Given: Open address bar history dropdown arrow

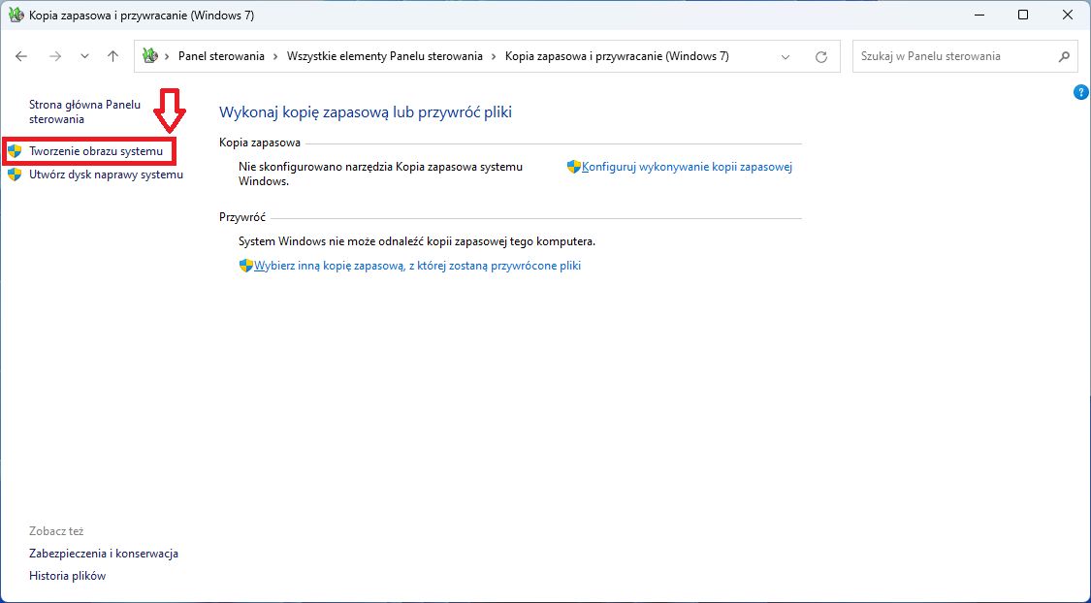Looking at the screenshot, I should click(x=786, y=57).
